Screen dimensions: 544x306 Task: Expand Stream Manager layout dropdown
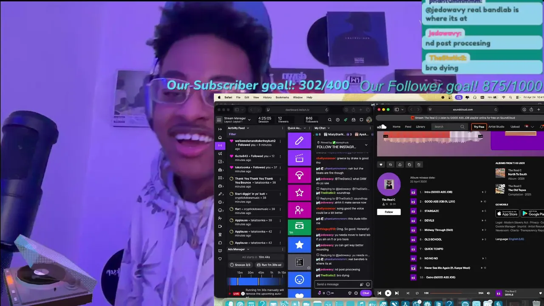coord(249,120)
